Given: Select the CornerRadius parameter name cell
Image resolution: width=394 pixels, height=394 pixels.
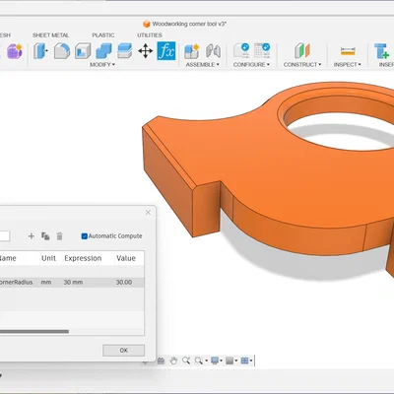Looking at the screenshot, I should click(17, 282).
